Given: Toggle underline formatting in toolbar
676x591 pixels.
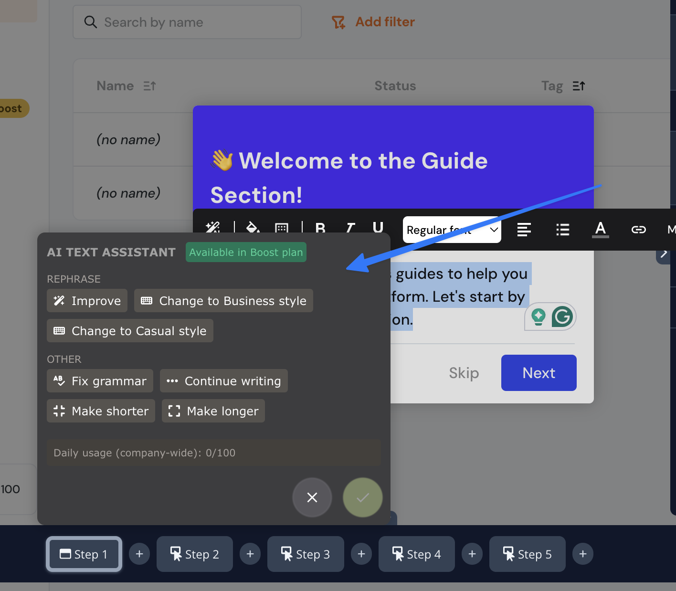Looking at the screenshot, I should tap(378, 227).
